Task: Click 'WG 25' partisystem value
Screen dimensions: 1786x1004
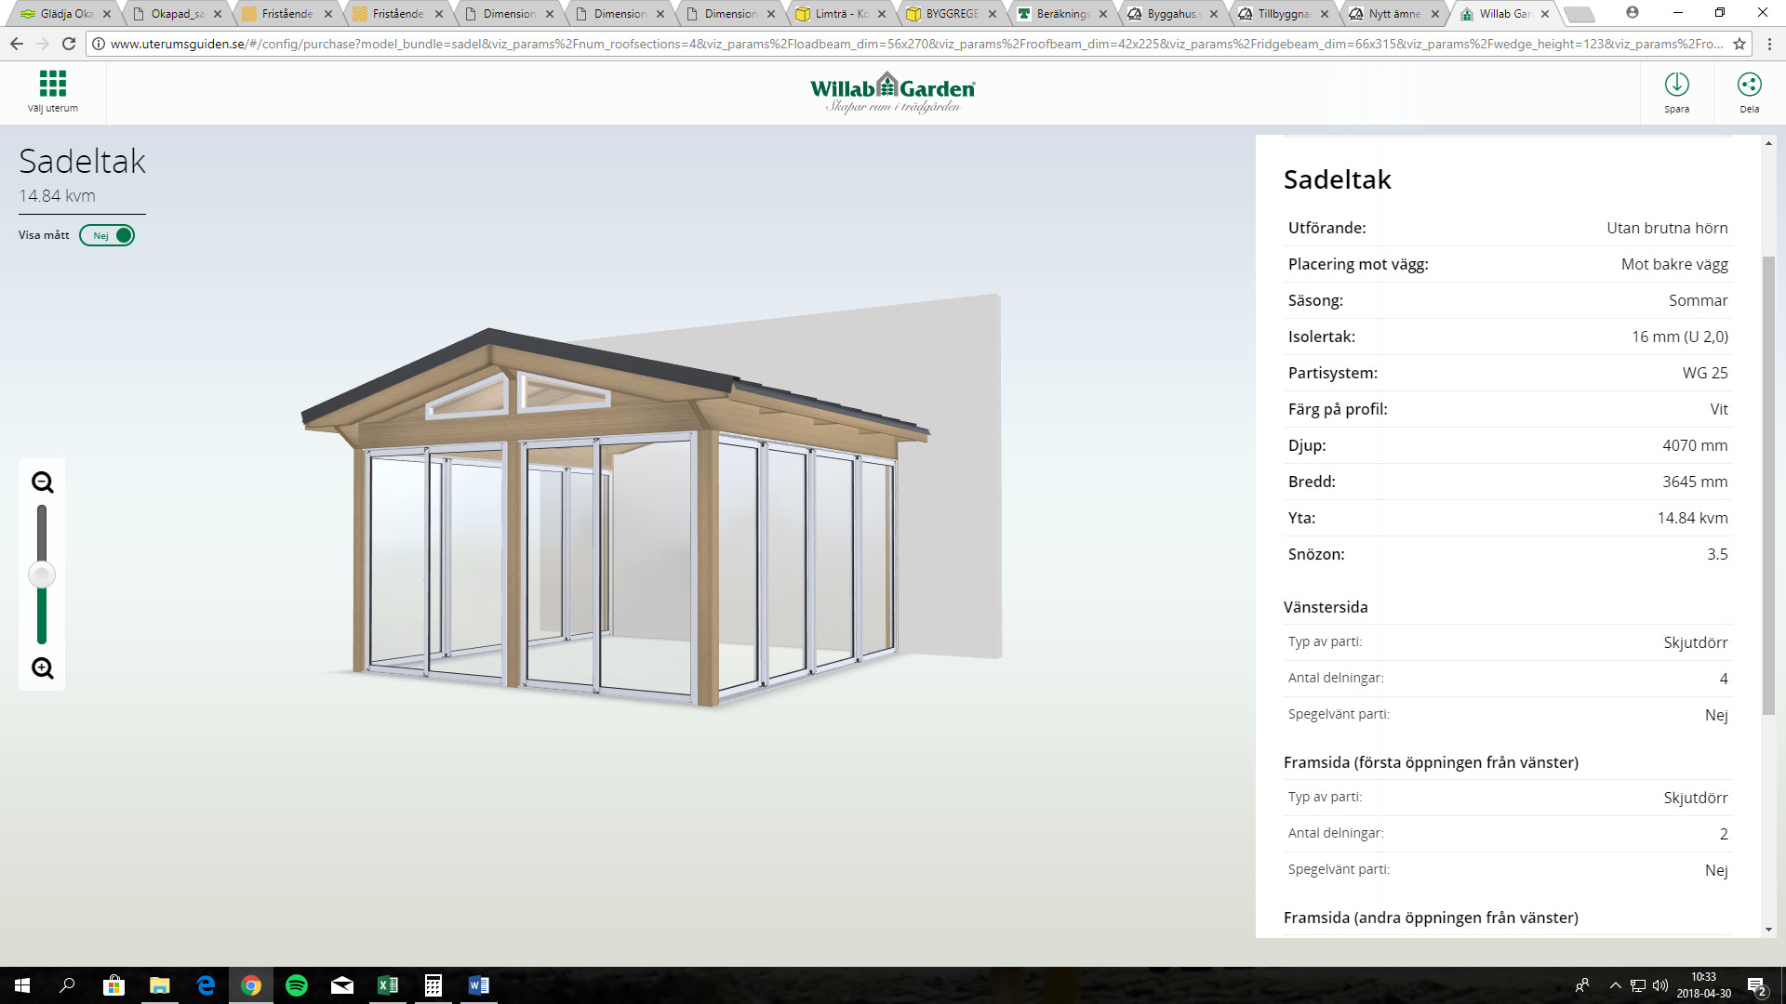Action: point(1704,373)
